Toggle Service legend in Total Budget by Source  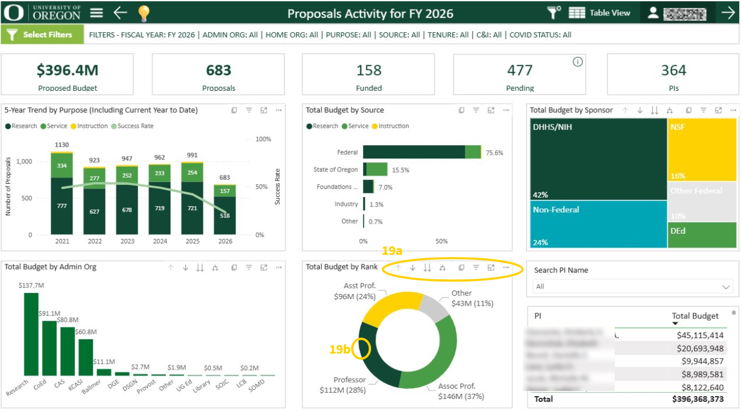point(355,126)
